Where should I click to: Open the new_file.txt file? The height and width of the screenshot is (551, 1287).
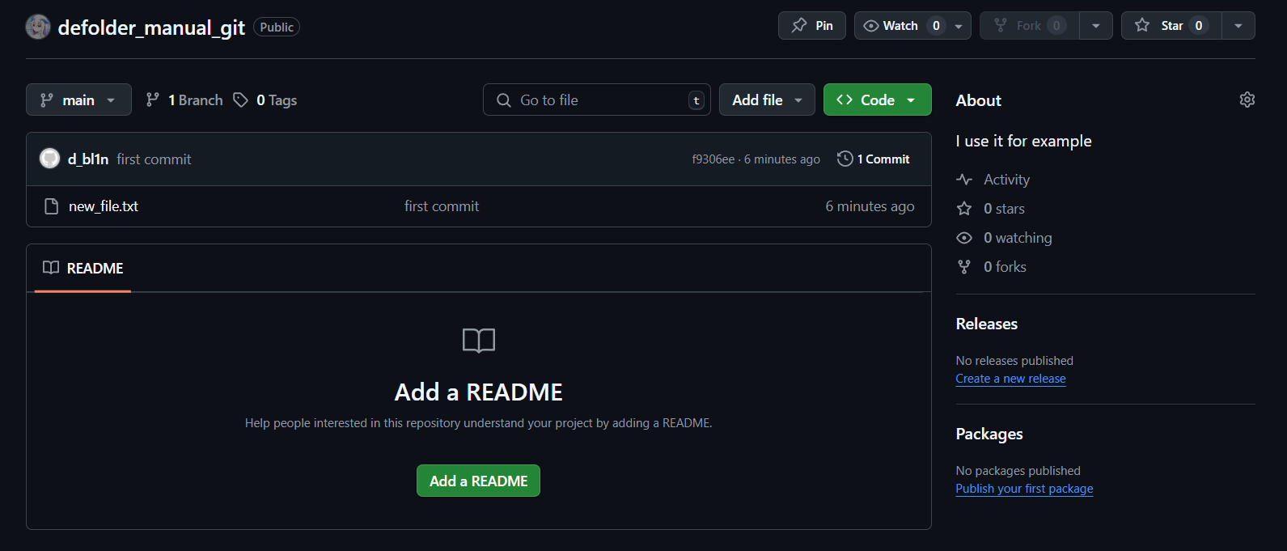click(x=104, y=206)
